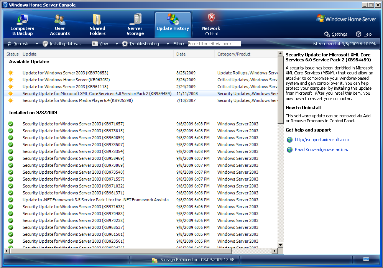
Task: Click green check icon for KB958469
Action: tap(10, 158)
